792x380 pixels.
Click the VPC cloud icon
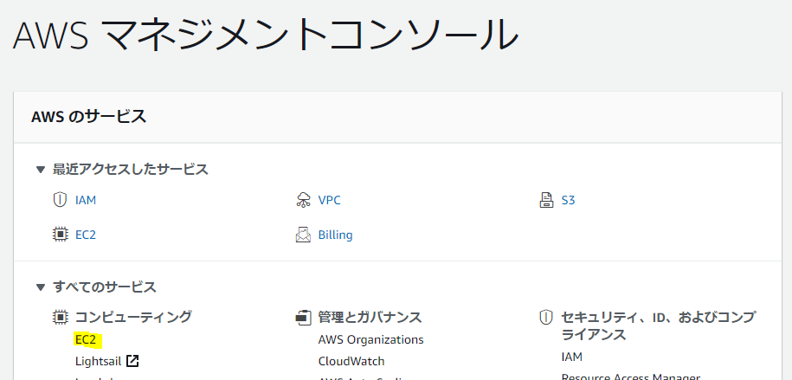tap(303, 200)
